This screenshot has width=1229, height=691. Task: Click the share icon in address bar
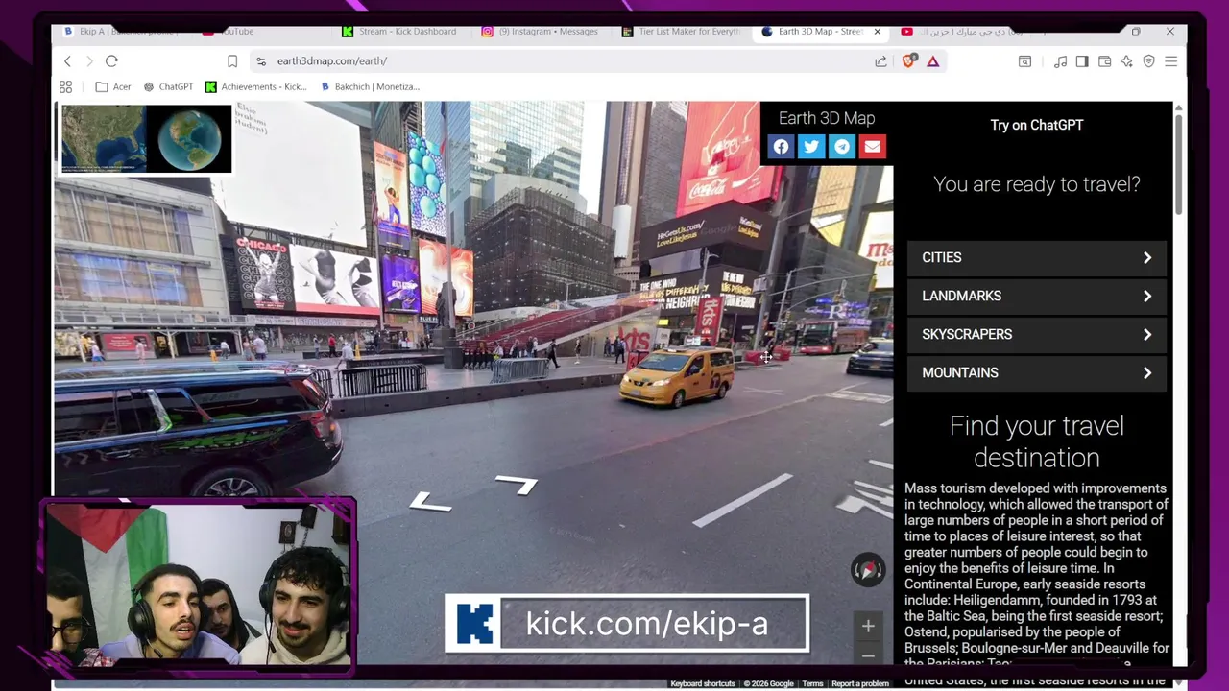click(x=880, y=61)
